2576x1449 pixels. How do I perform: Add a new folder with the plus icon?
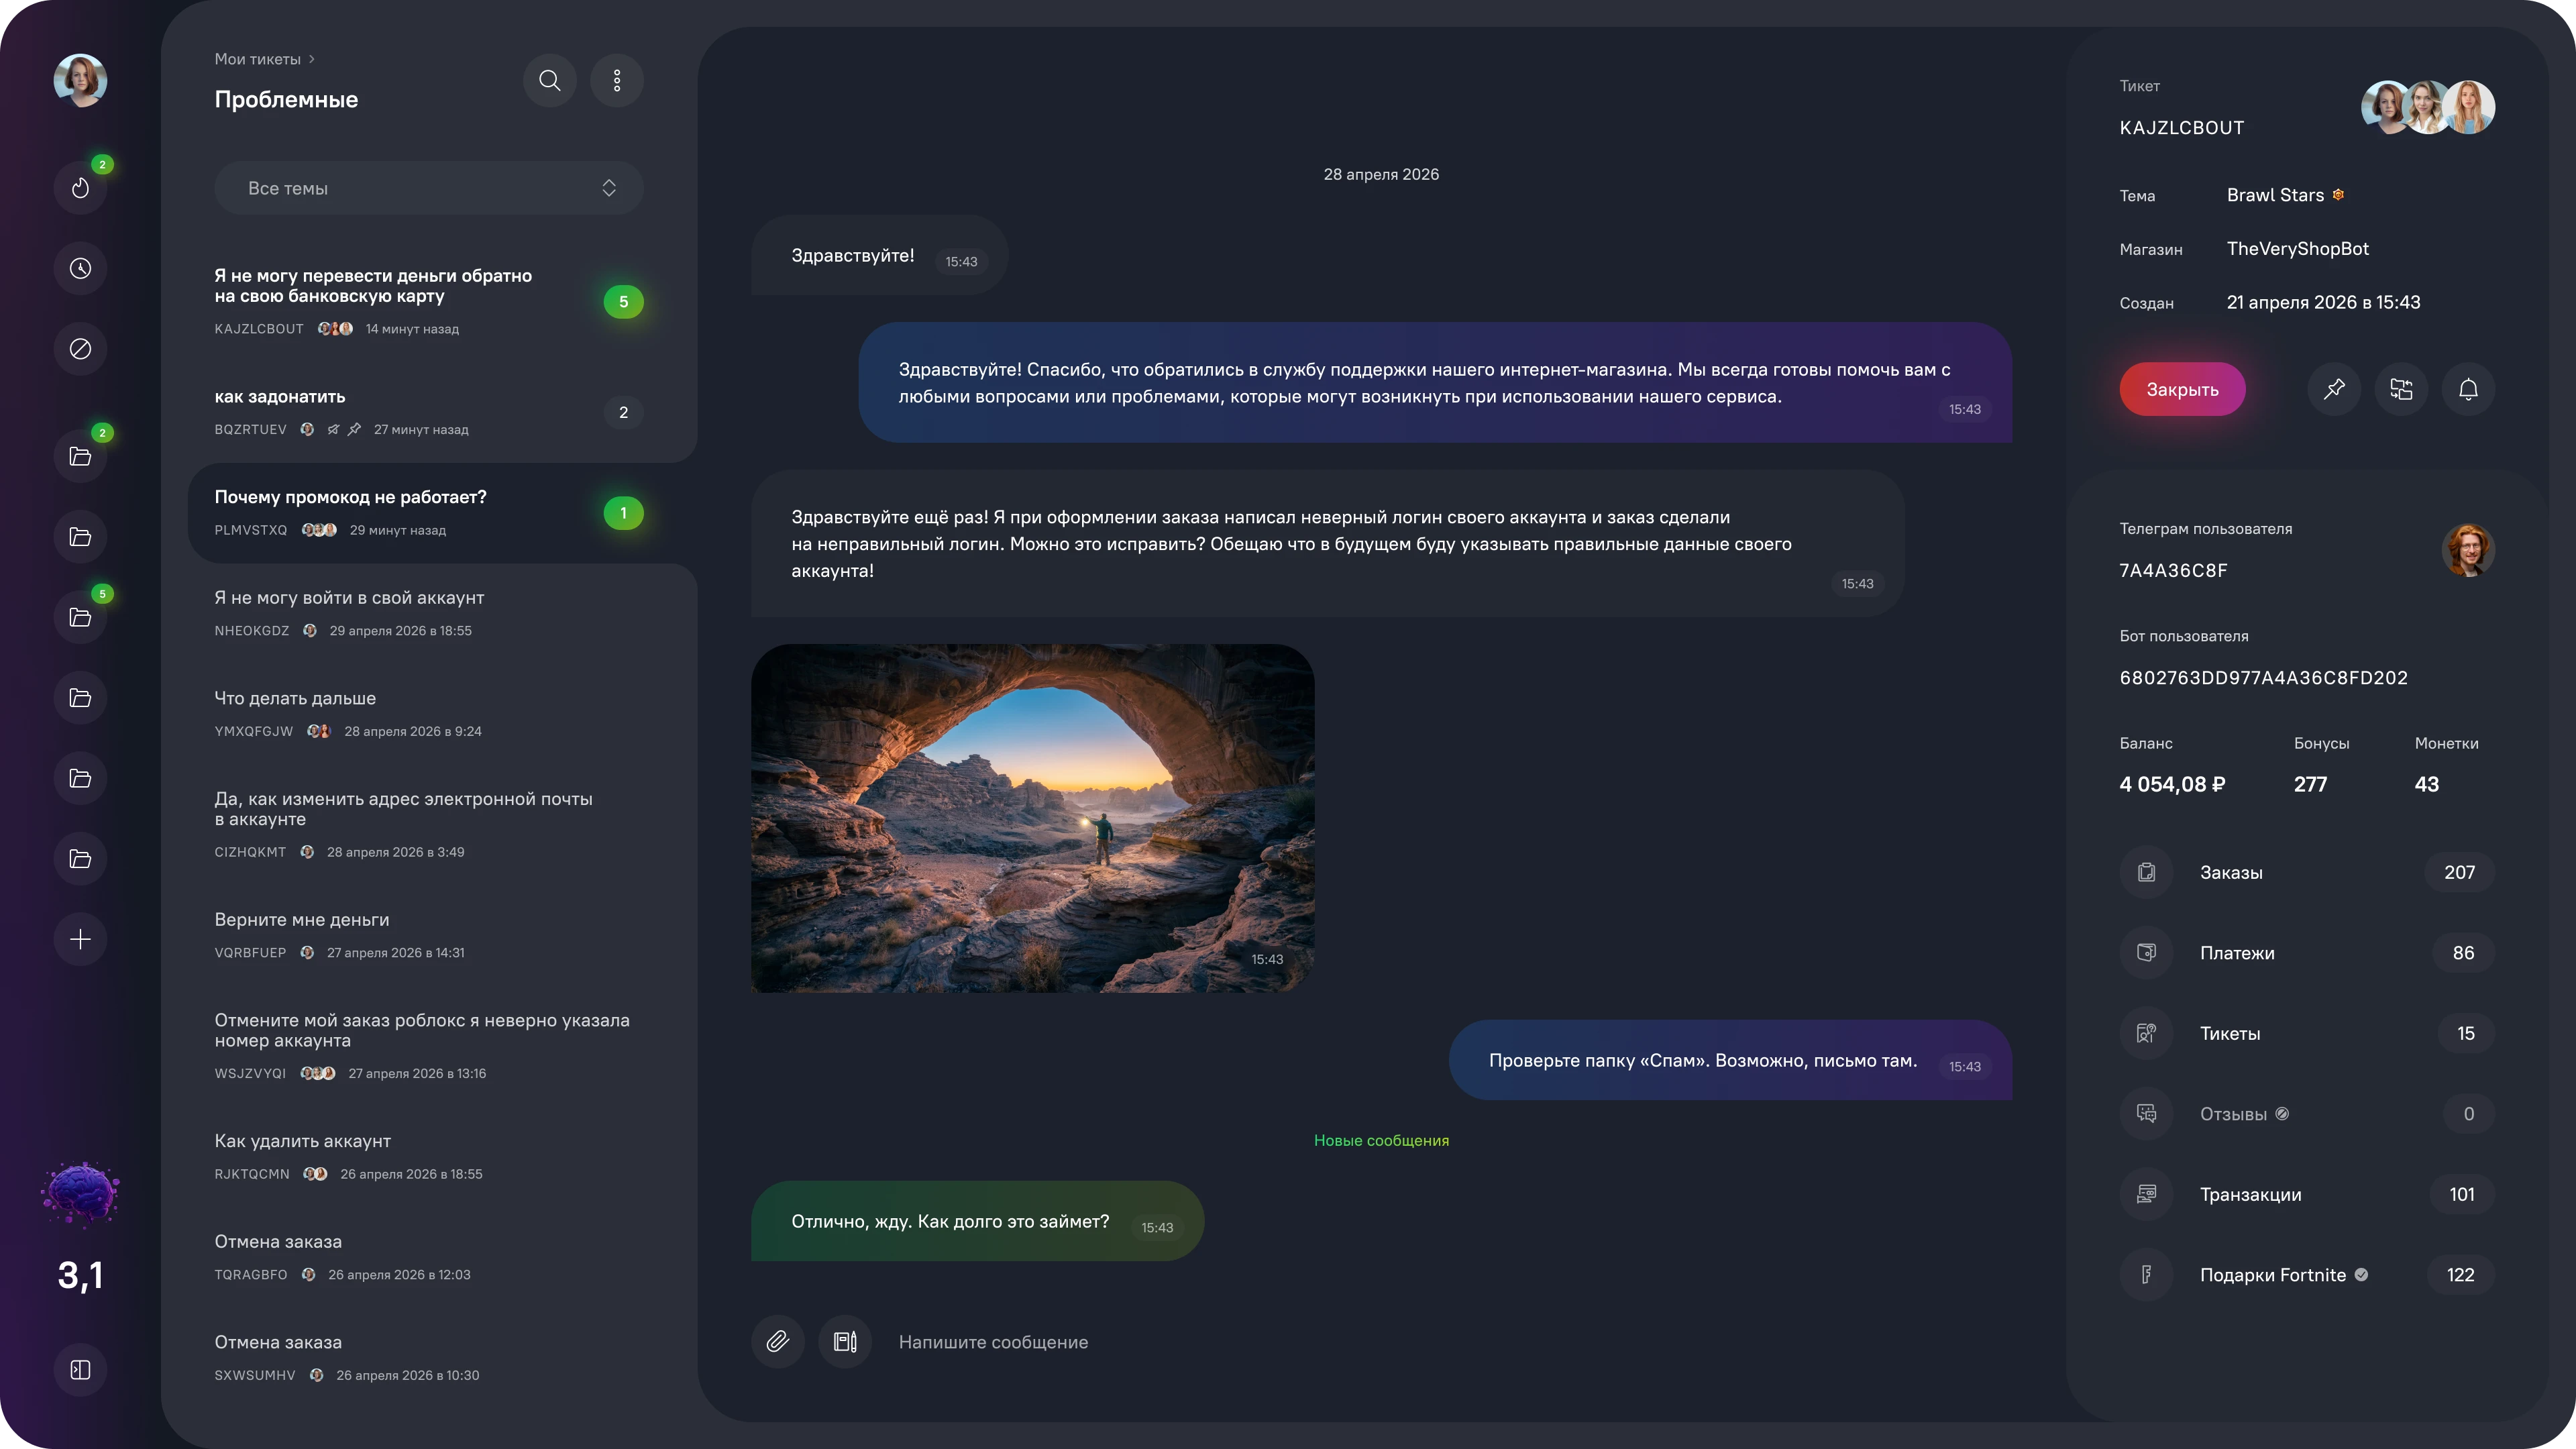coord(80,939)
